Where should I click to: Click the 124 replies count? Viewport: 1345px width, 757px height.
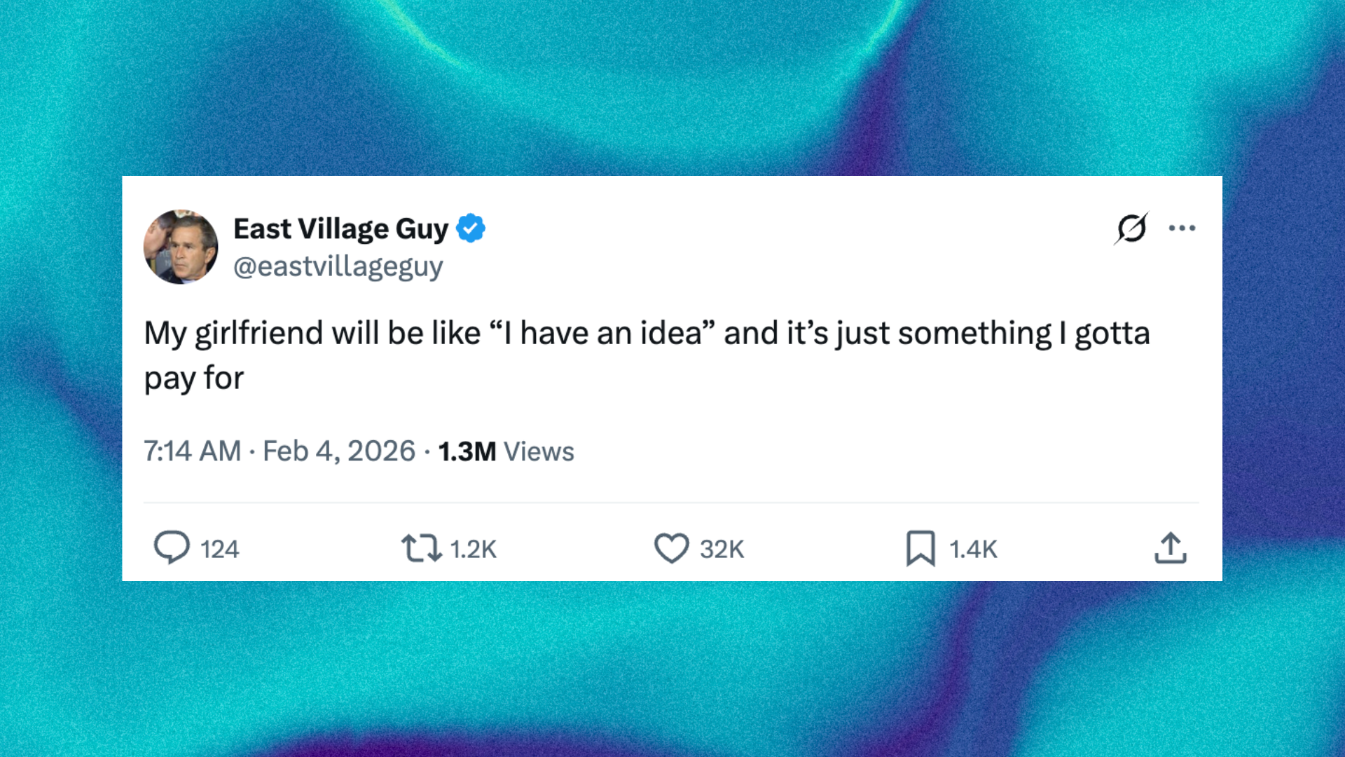coord(220,549)
